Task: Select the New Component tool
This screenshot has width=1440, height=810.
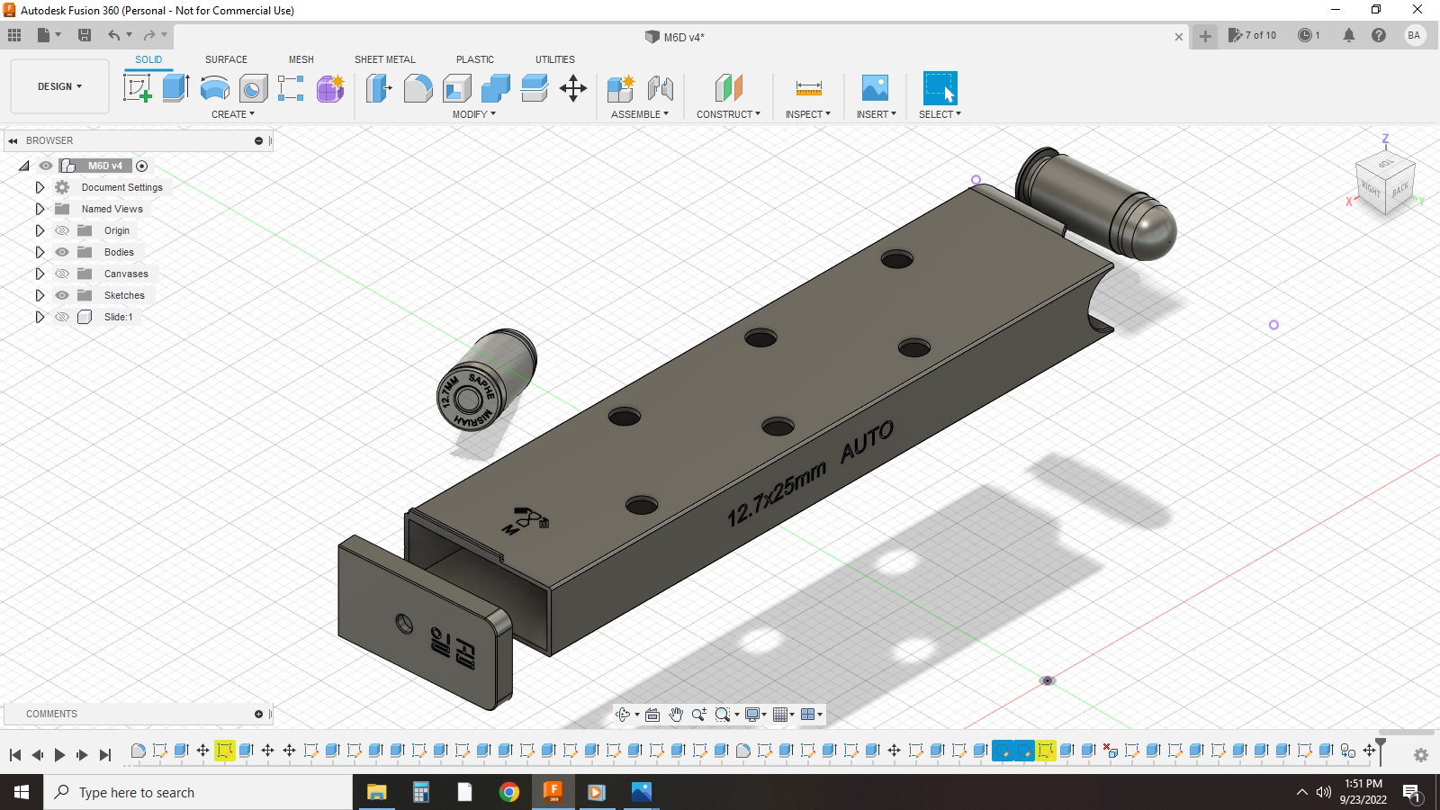Action: pyautogui.click(x=621, y=88)
